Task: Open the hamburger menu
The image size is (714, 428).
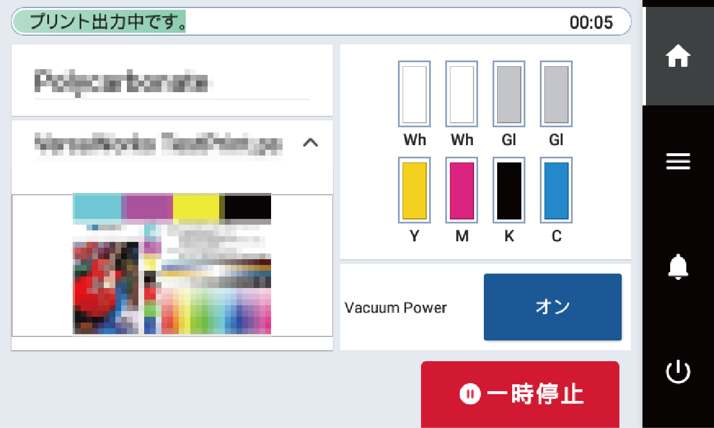Action: coord(678,162)
